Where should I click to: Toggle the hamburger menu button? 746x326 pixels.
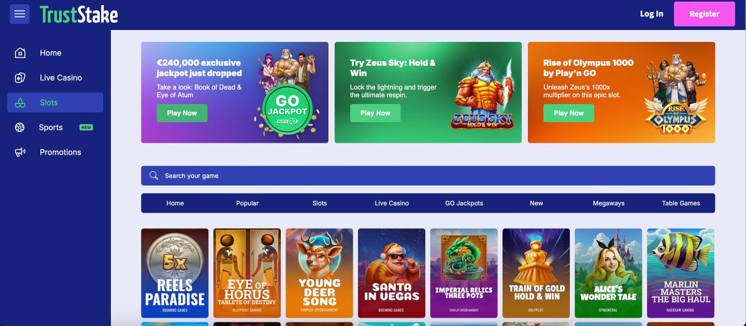20,14
